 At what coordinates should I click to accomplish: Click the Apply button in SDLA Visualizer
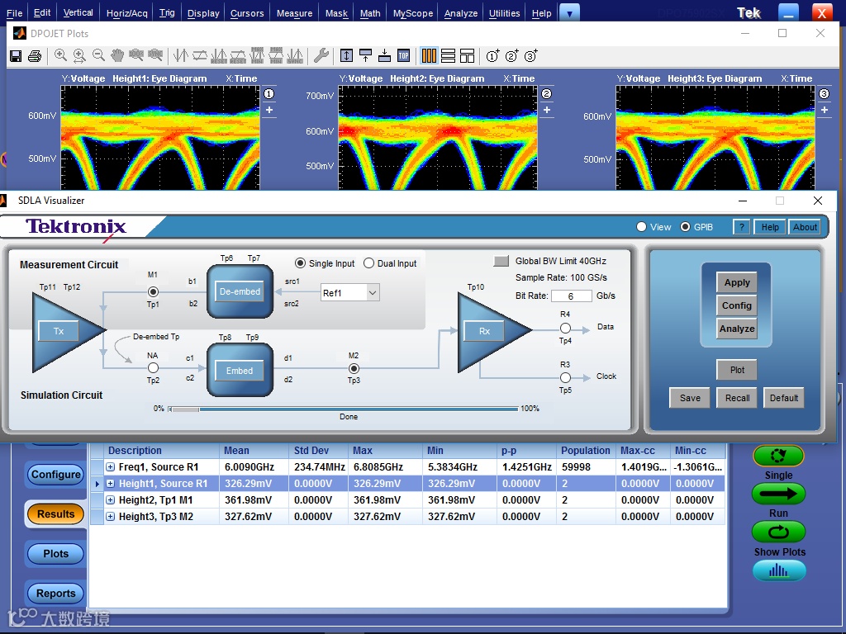[x=737, y=282]
